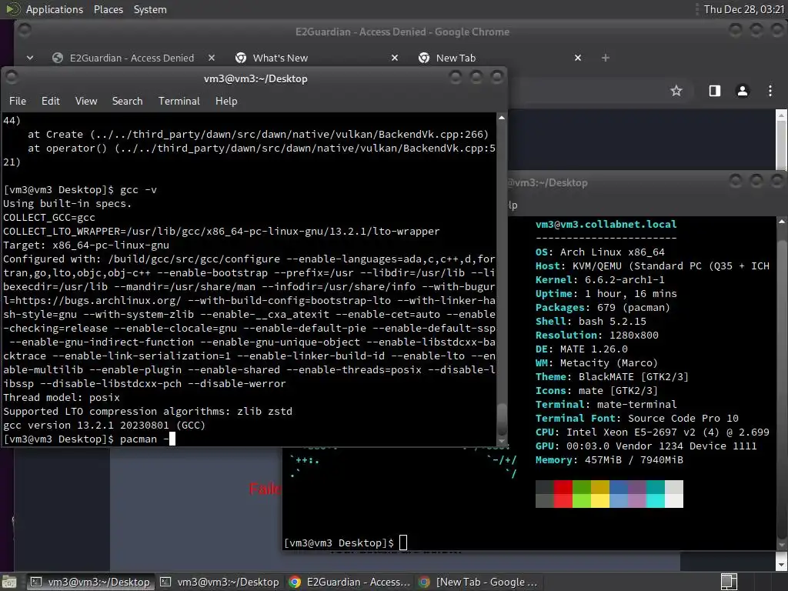Click 'vm3@vm3.collabnet.local' header in back terminal
Image resolution: width=788 pixels, height=591 pixels.
click(606, 224)
